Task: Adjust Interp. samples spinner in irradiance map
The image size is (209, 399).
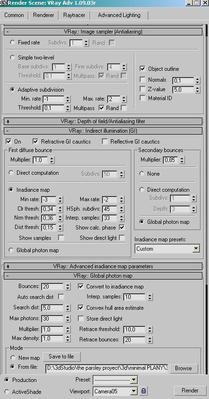Action: click(122, 218)
